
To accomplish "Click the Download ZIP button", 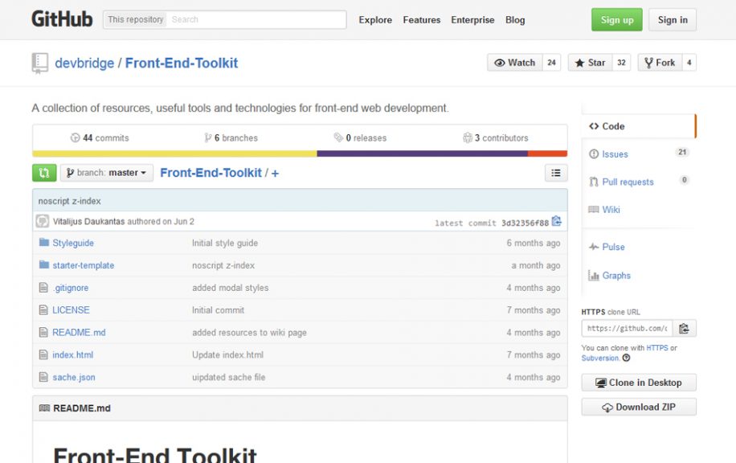I will point(638,407).
